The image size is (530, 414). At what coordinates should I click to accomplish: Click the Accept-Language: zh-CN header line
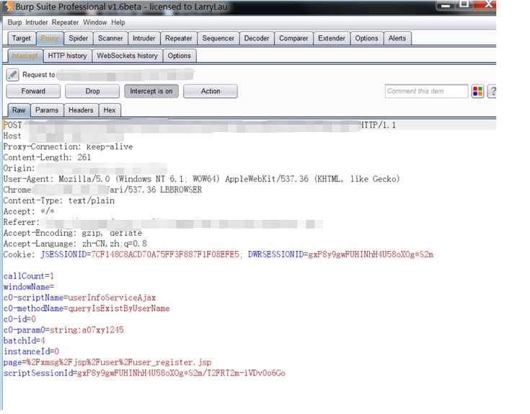pyautogui.click(x=75, y=244)
